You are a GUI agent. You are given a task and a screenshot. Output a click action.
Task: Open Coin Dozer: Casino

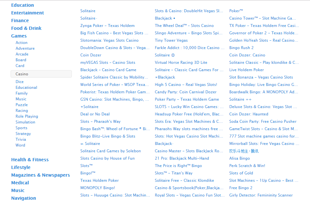tap(247, 55)
